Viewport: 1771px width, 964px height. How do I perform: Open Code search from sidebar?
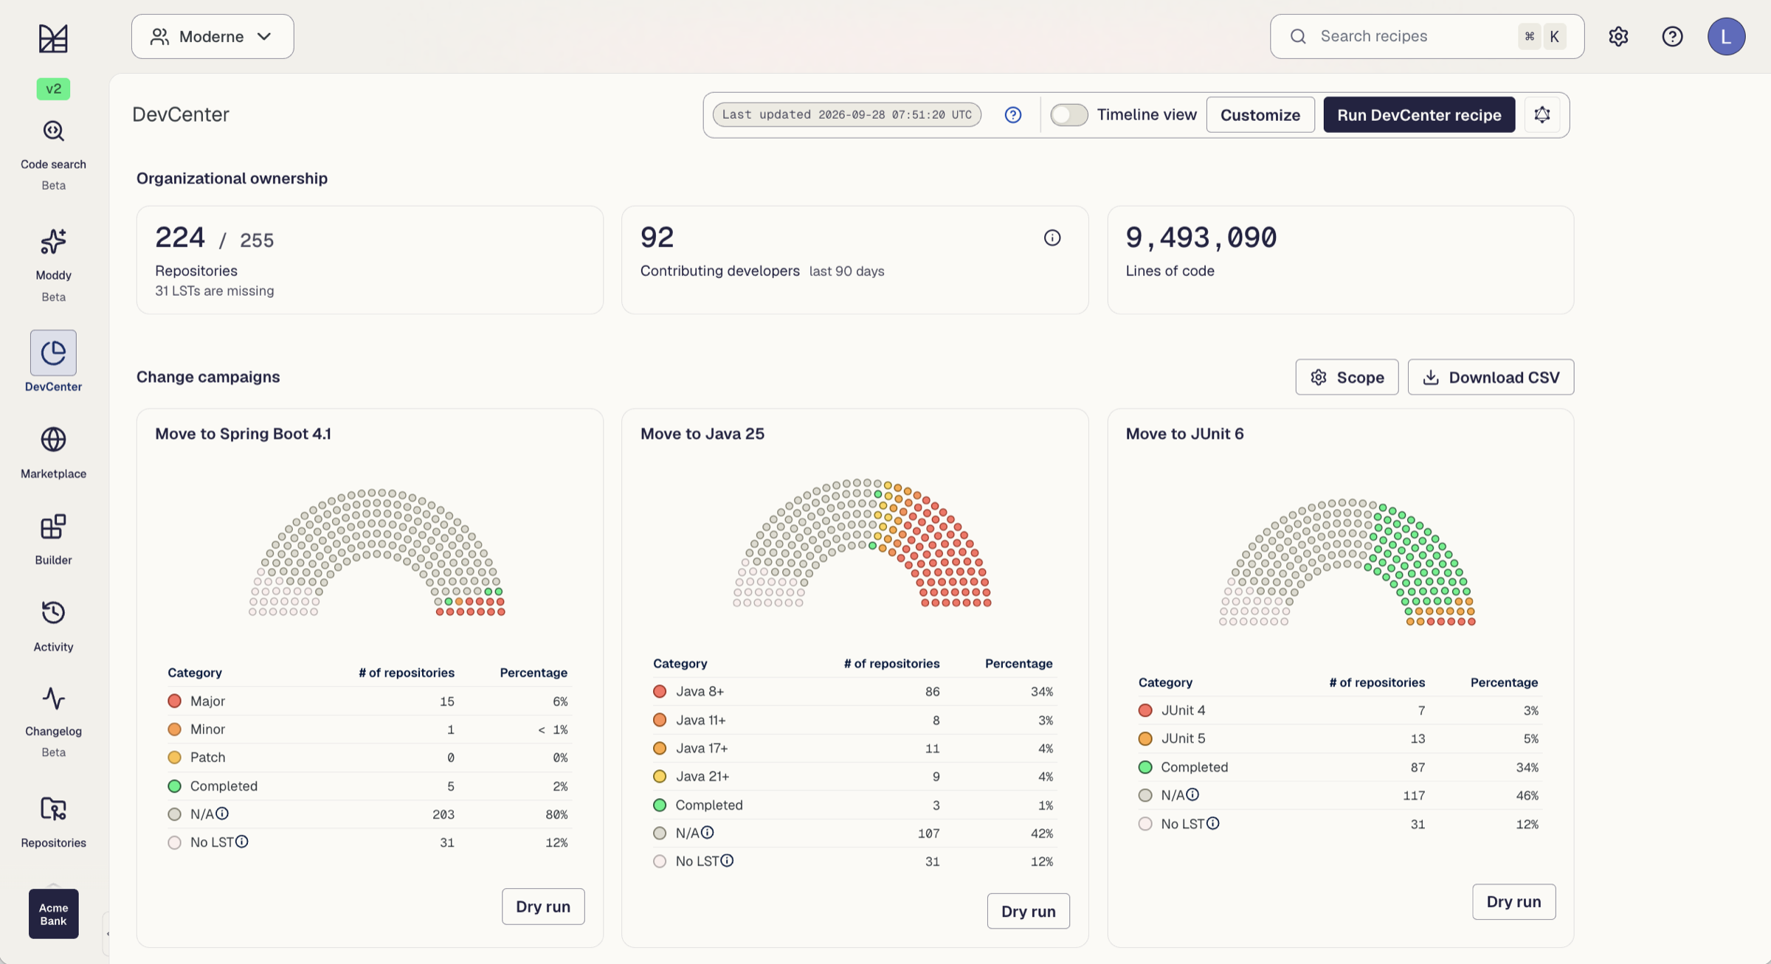coord(53,155)
